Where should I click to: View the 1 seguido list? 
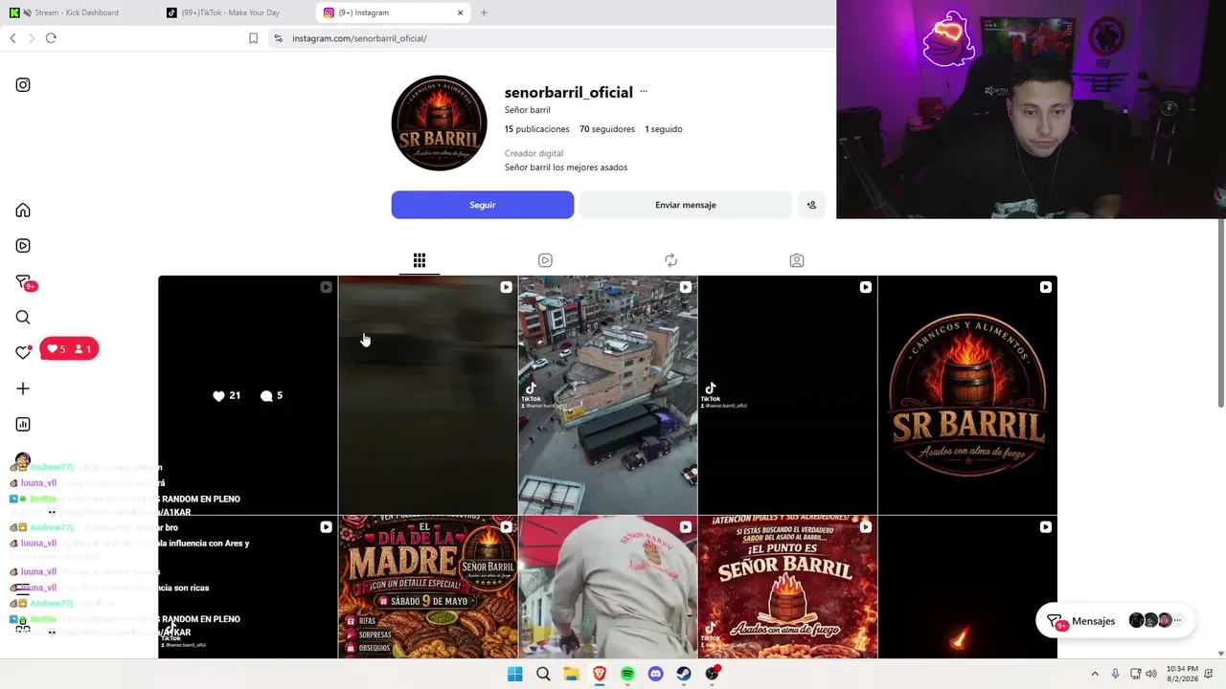tap(664, 129)
